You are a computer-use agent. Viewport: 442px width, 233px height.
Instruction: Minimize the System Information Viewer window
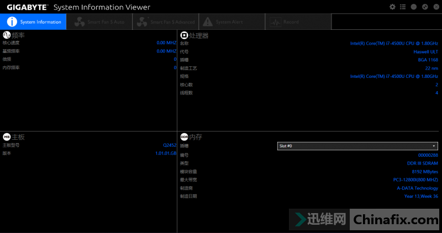[413, 7]
